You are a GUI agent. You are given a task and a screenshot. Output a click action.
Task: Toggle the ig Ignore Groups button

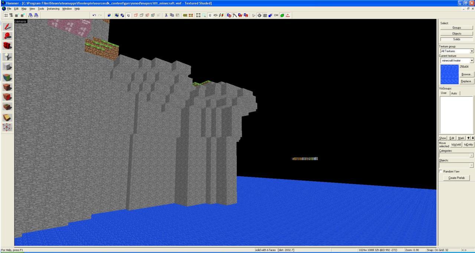coord(128,15)
